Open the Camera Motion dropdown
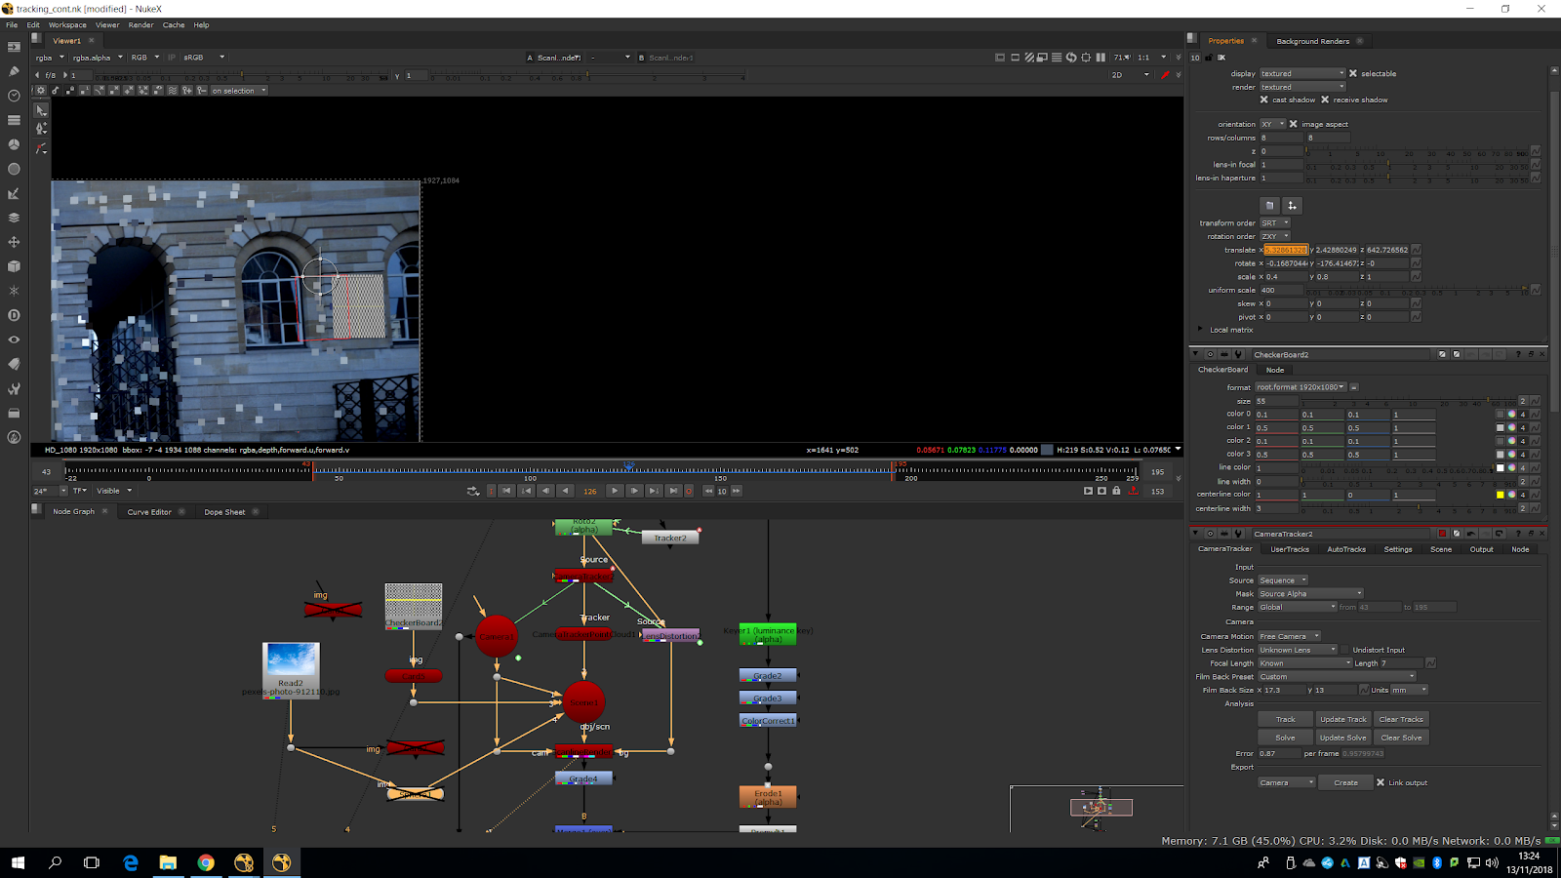This screenshot has width=1561, height=878. pyautogui.click(x=1288, y=636)
